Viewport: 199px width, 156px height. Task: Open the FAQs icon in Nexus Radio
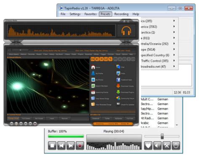click(x=118, y=73)
